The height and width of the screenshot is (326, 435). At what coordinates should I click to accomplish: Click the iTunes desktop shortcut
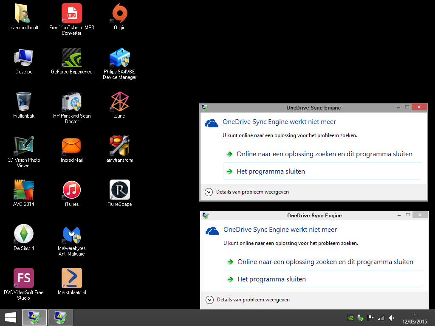pos(71,190)
